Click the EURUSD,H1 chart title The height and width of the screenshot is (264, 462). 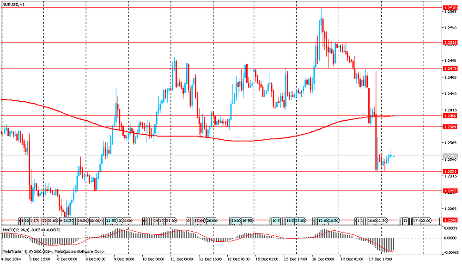pos(14,4)
